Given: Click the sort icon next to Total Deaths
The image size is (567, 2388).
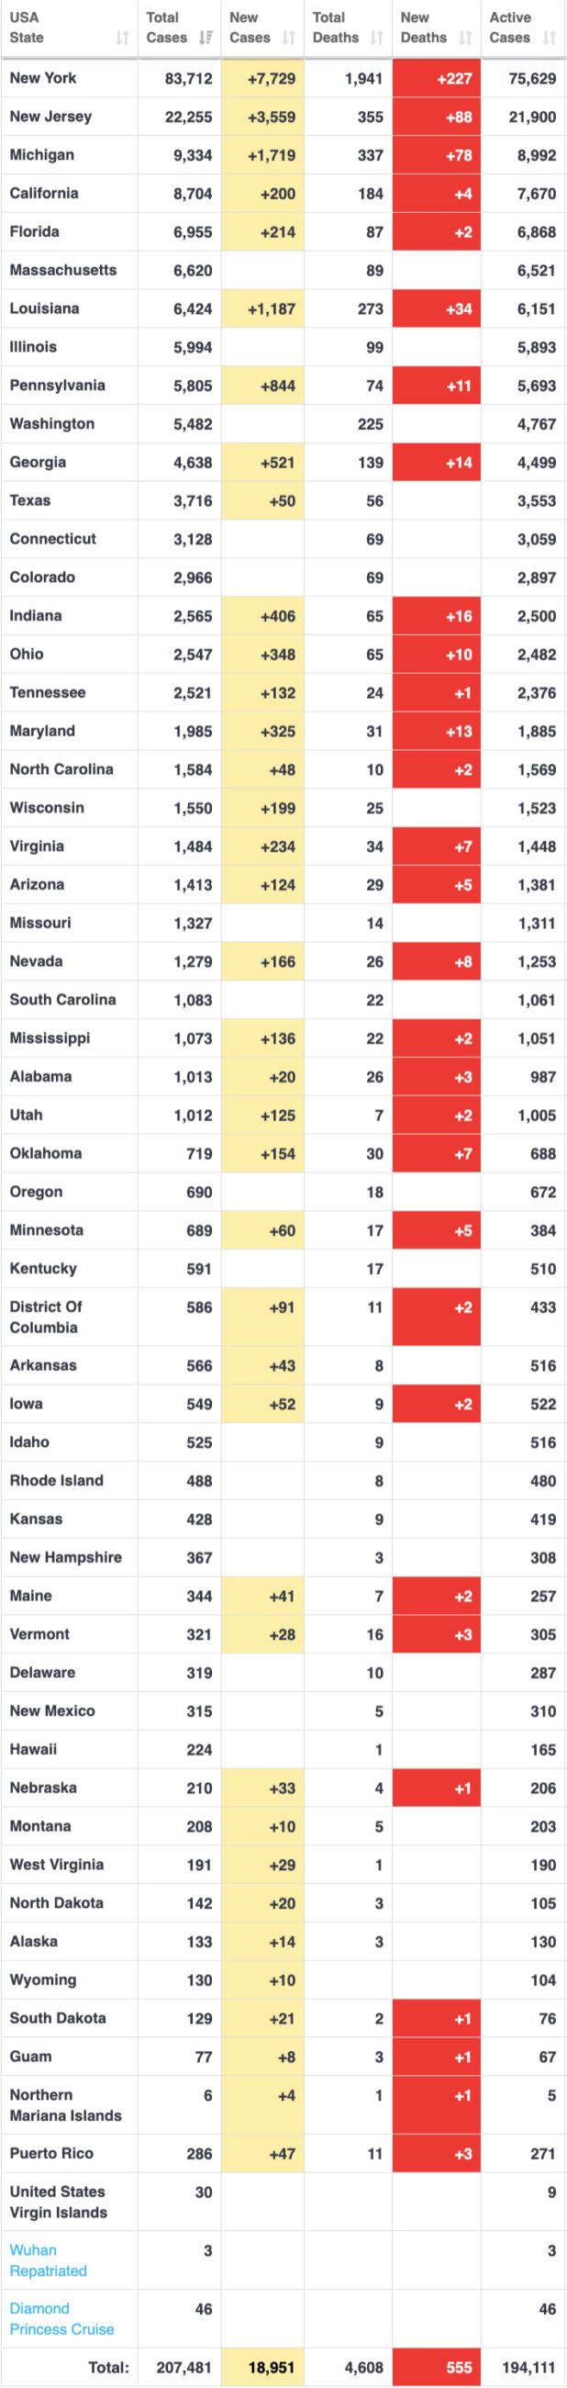Looking at the screenshot, I should tap(376, 38).
